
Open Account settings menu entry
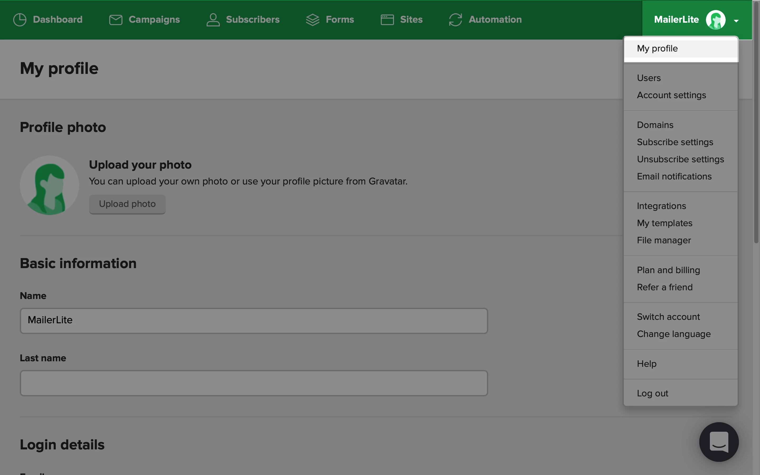(671, 95)
